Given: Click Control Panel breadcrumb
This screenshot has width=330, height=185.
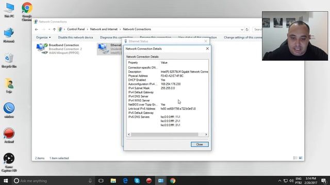Looking at the screenshot, I should (76, 29).
